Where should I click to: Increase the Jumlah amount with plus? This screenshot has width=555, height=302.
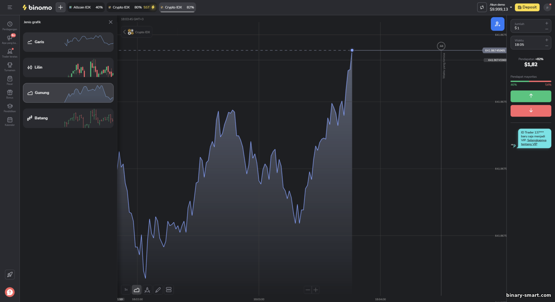[x=546, y=23]
